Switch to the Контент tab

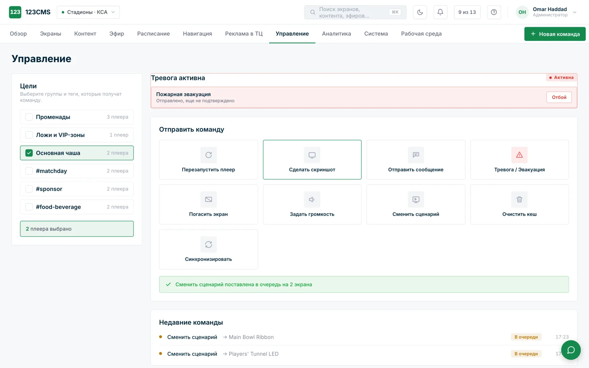pyautogui.click(x=85, y=34)
